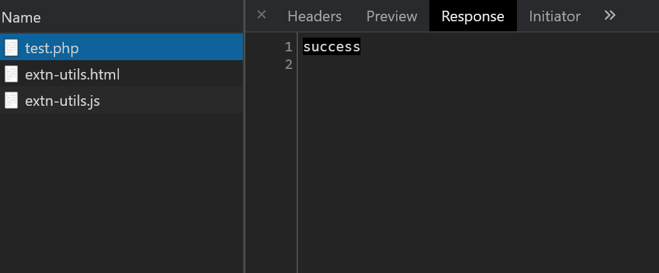Viewport: 659px width, 273px height.
Task: Select the Response tab
Action: pyautogui.click(x=473, y=16)
